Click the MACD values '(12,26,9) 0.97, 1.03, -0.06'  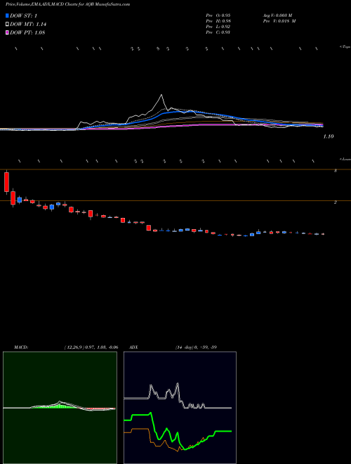91,347
